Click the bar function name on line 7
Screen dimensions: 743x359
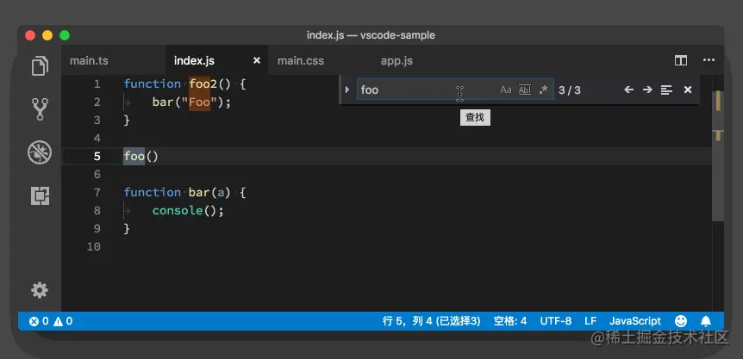coord(199,193)
